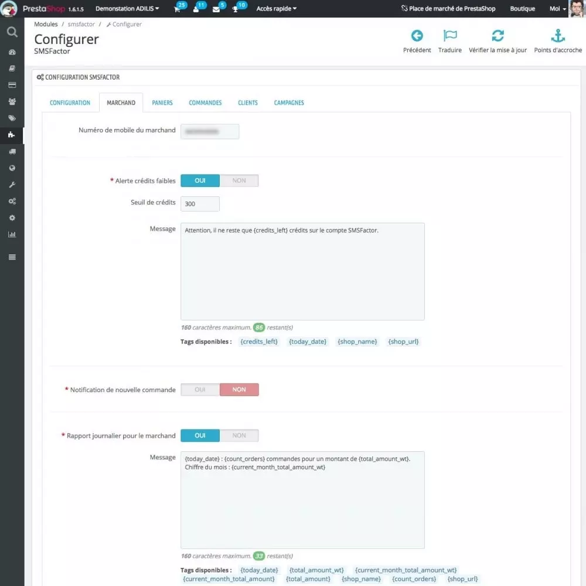Enable Notification de nouvelle commande with OUI
The image size is (586, 586).
[200, 390]
